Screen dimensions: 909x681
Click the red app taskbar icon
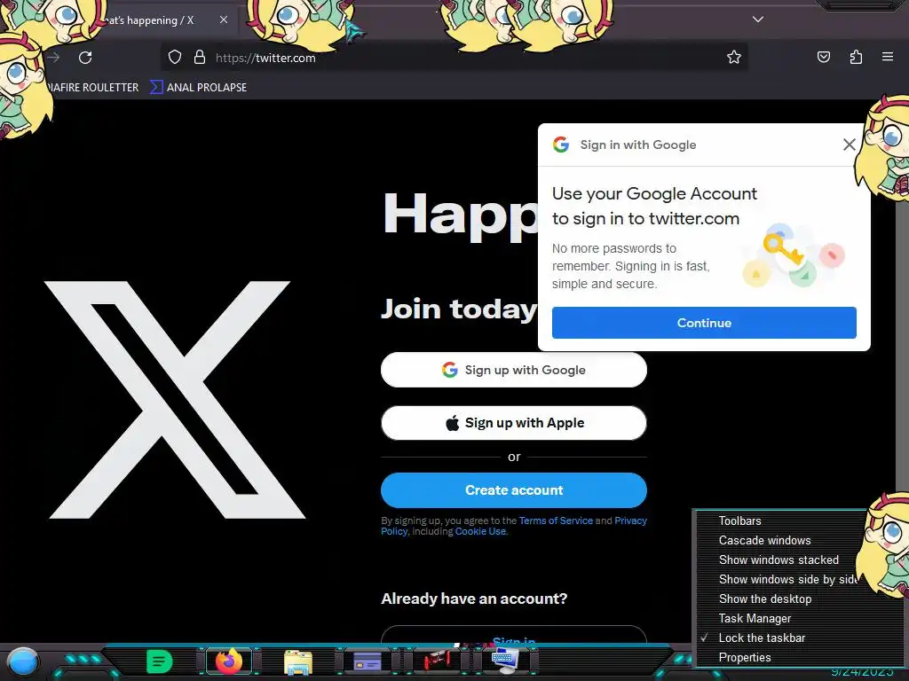(437, 661)
